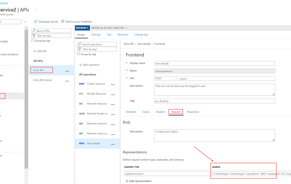The height and width of the screenshot is (184, 291).
Task: Open the ellipsis menu for Echo API
Action: click(67, 71)
